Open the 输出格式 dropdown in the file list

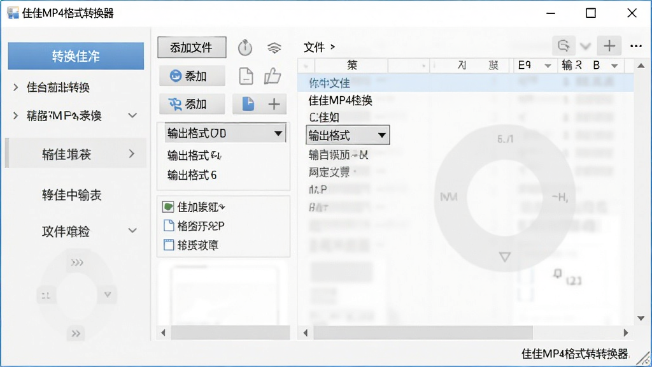tap(348, 135)
